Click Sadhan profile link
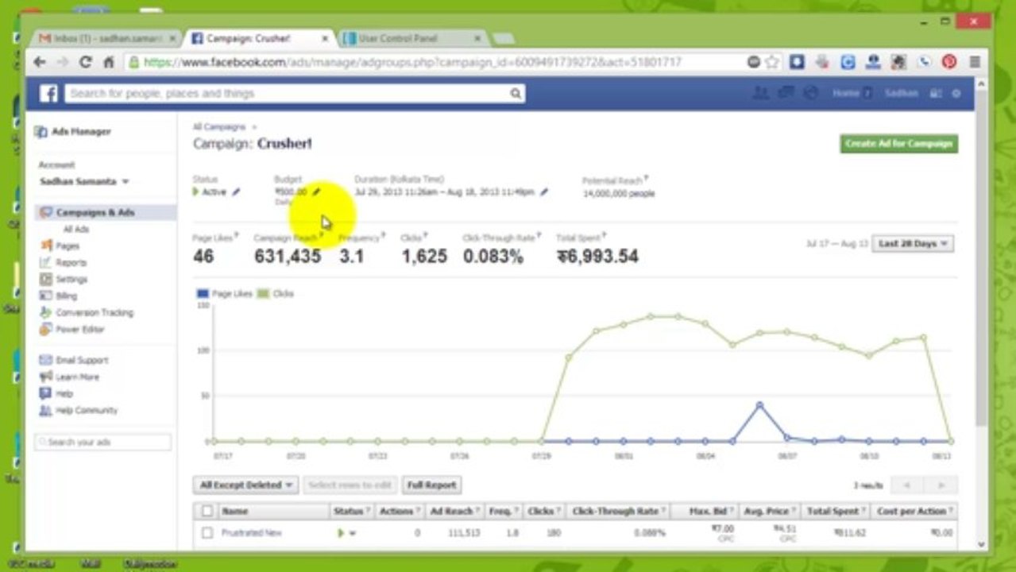1016x572 pixels. 902,94
